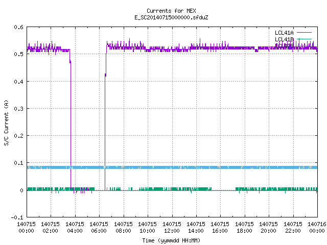
Task: Click the 0 y-axis tick label
Action: tap(21, 190)
